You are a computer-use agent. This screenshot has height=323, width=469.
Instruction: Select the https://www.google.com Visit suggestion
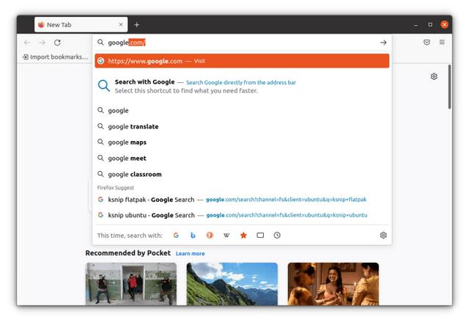[242, 61]
